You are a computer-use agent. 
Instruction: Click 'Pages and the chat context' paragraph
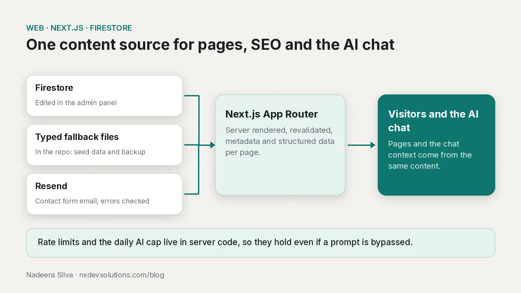point(430,155)
